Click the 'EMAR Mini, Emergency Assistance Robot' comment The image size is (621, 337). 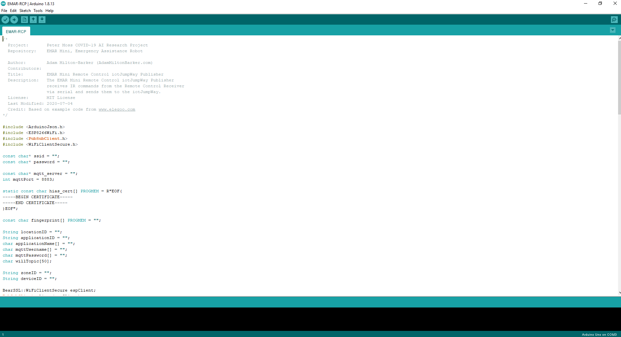click(x=95, y=51)
